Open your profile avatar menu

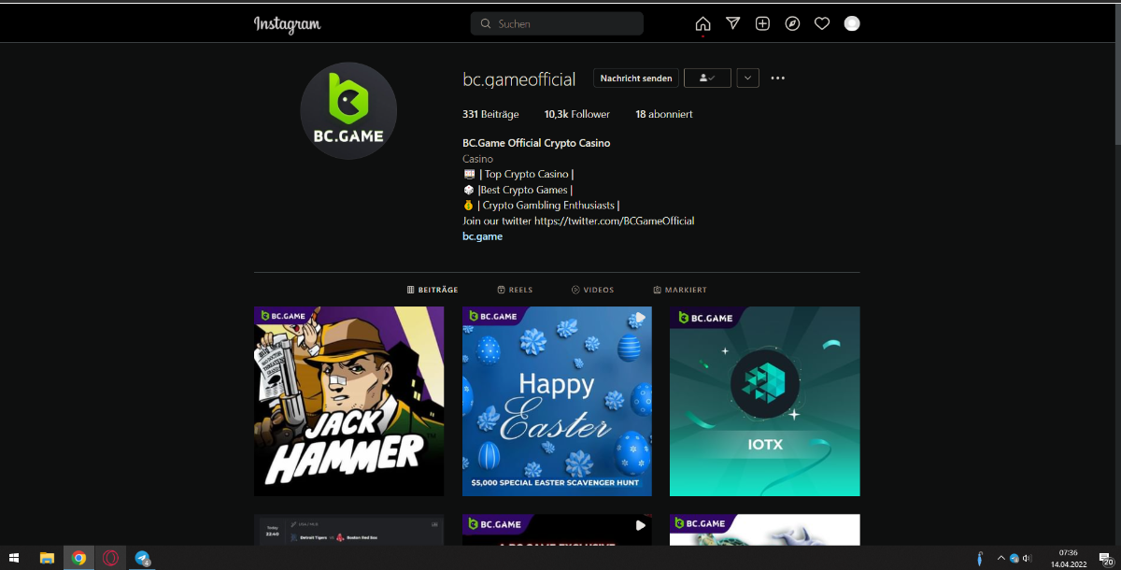(852, 24)
